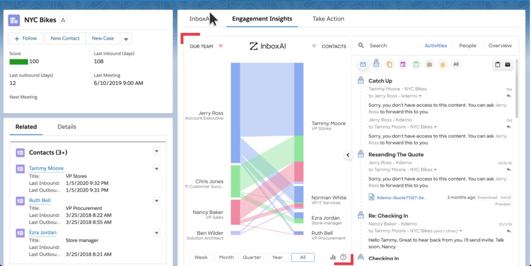Click the Follow button

pyautogui.click(x=25, y=38)
